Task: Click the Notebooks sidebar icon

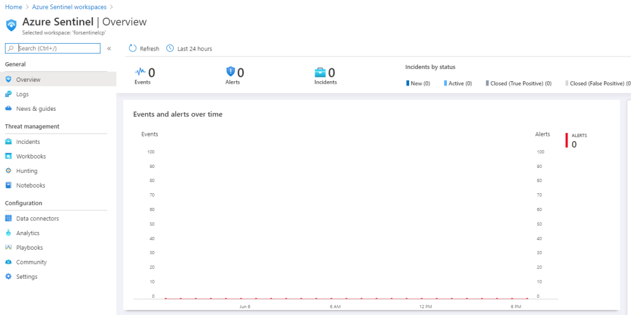Action: coord(9,185)
